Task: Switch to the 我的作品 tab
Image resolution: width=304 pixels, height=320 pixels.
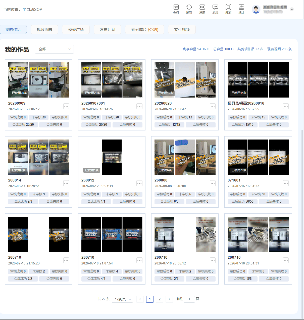Action: click(x=13, y=29)
